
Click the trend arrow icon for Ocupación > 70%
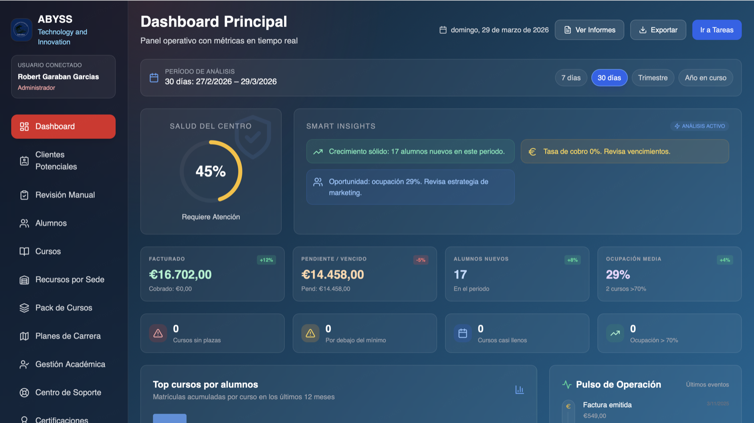pos(615,334)
